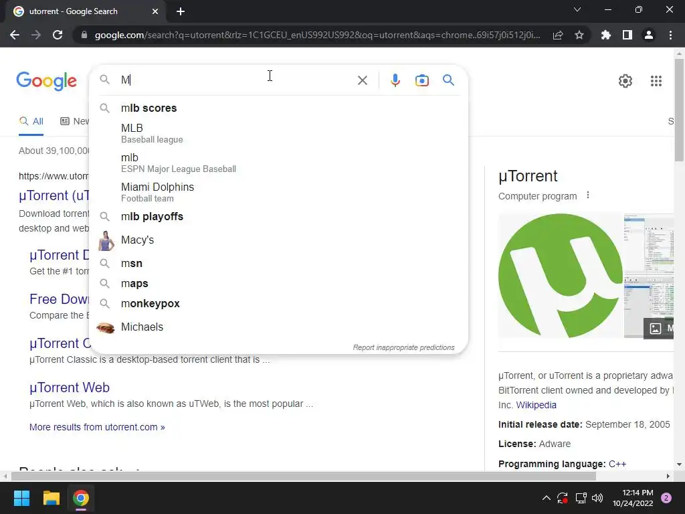685x514 pixels.
Task: Open Chrome profile avatar
Action: pos(649,35)
